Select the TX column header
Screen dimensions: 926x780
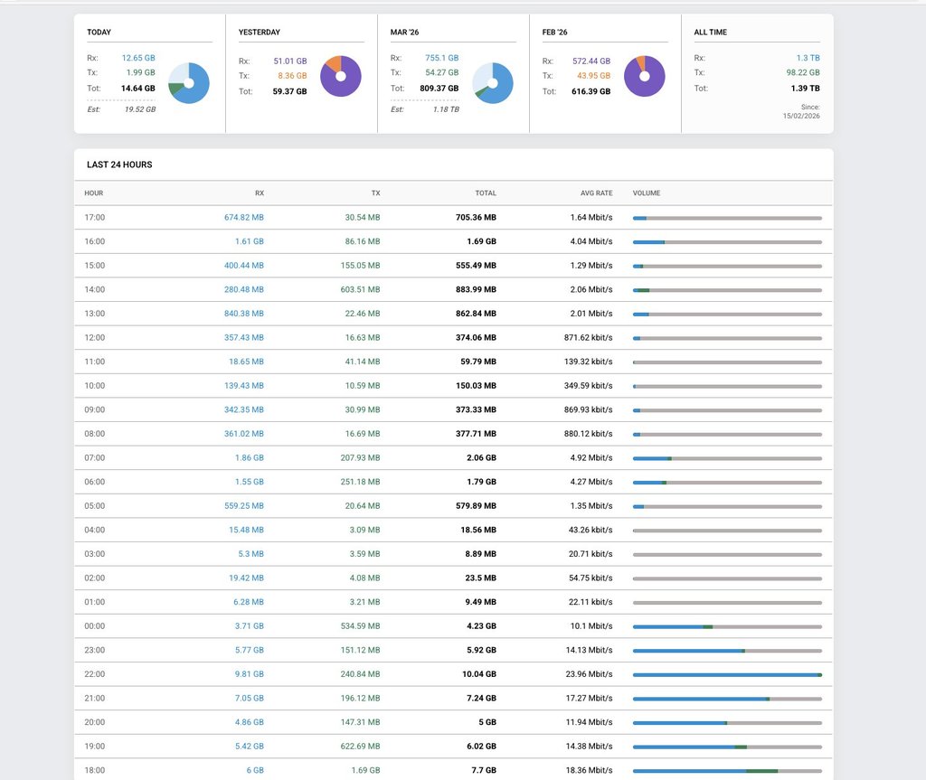375,193
